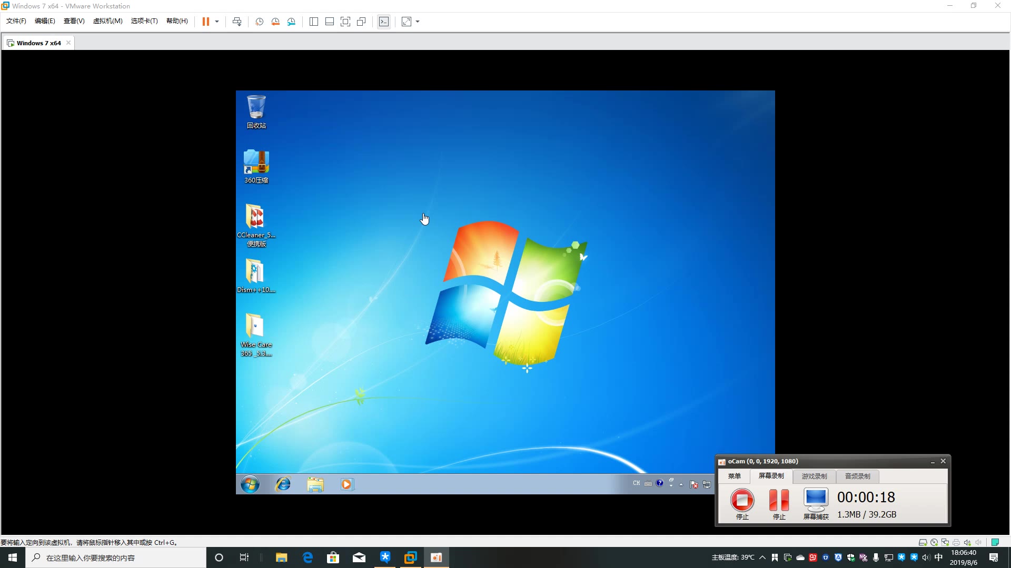Pause the virtual machine with orange pause icon
Image resolution: width=1011 pixels, height=568 pixels.
point(206,22)
